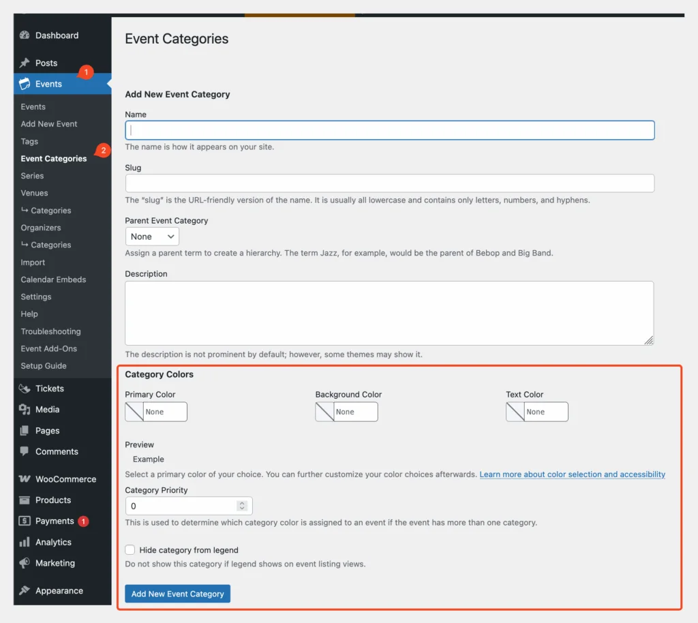This screenshot has height=623, width=698.
Task: Open the Background Color swatch picker
Action: pos(325,412)
